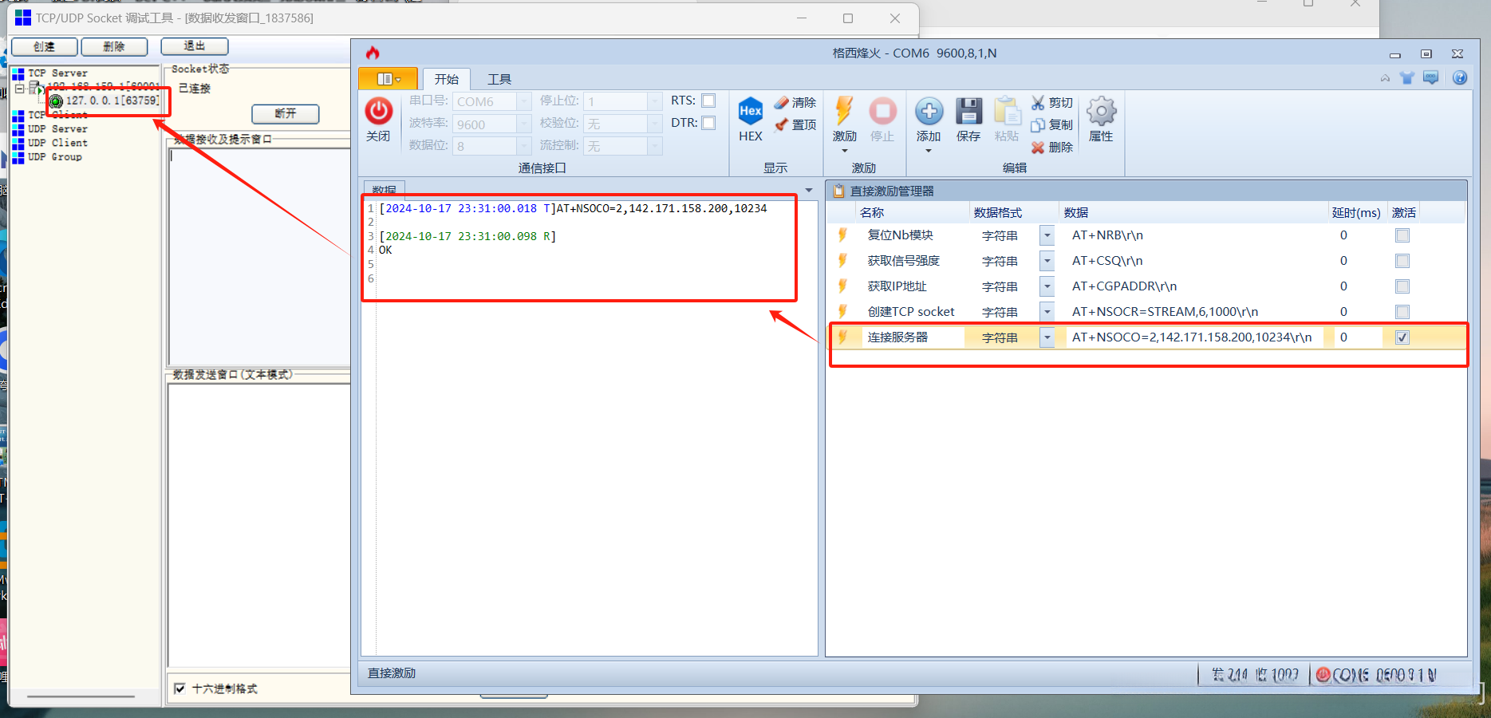1491x718 pixels.
Task: Toggle the RTS checkbox
Action: pos(708,101)
